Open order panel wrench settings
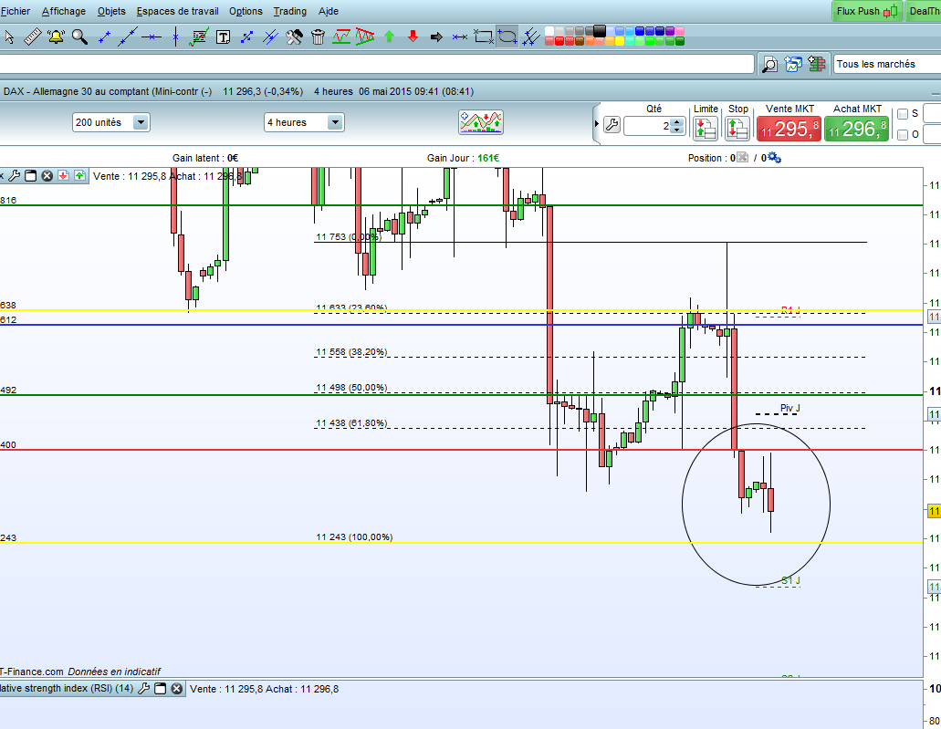The height and width of the screenshot is (729, 941). click(612, 124)
